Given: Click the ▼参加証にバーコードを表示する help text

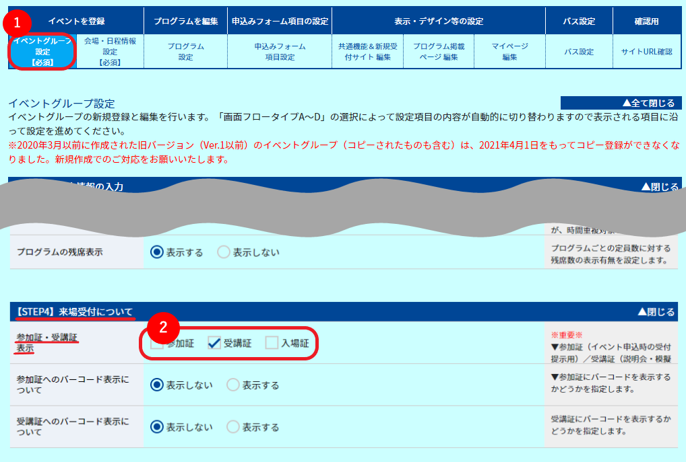Looking at the screenshot, I should pos(611,383).
